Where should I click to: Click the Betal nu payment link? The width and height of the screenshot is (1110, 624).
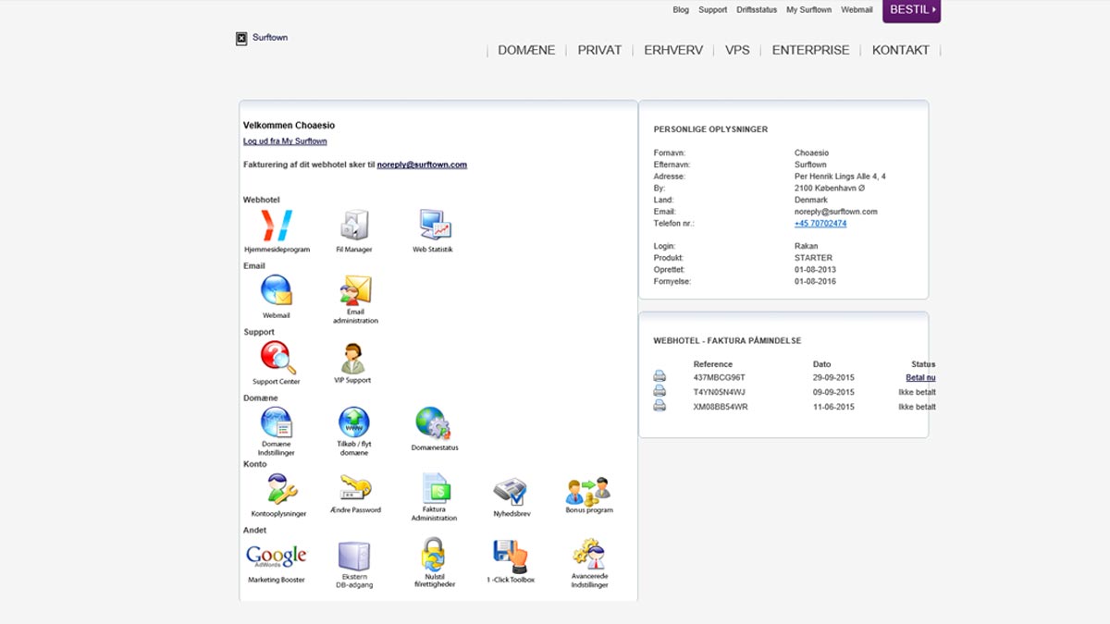pyautogui.click(x=919, y=377)
